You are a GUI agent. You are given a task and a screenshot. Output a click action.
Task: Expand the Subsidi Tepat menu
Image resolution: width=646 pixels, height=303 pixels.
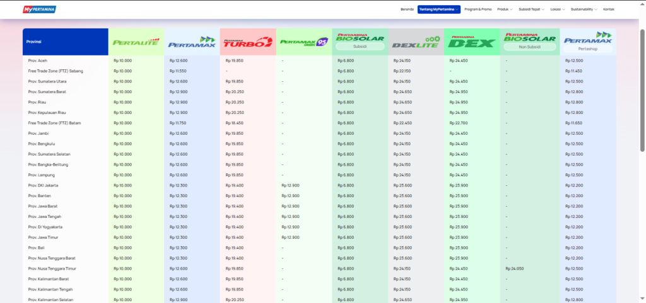(531, 9)
